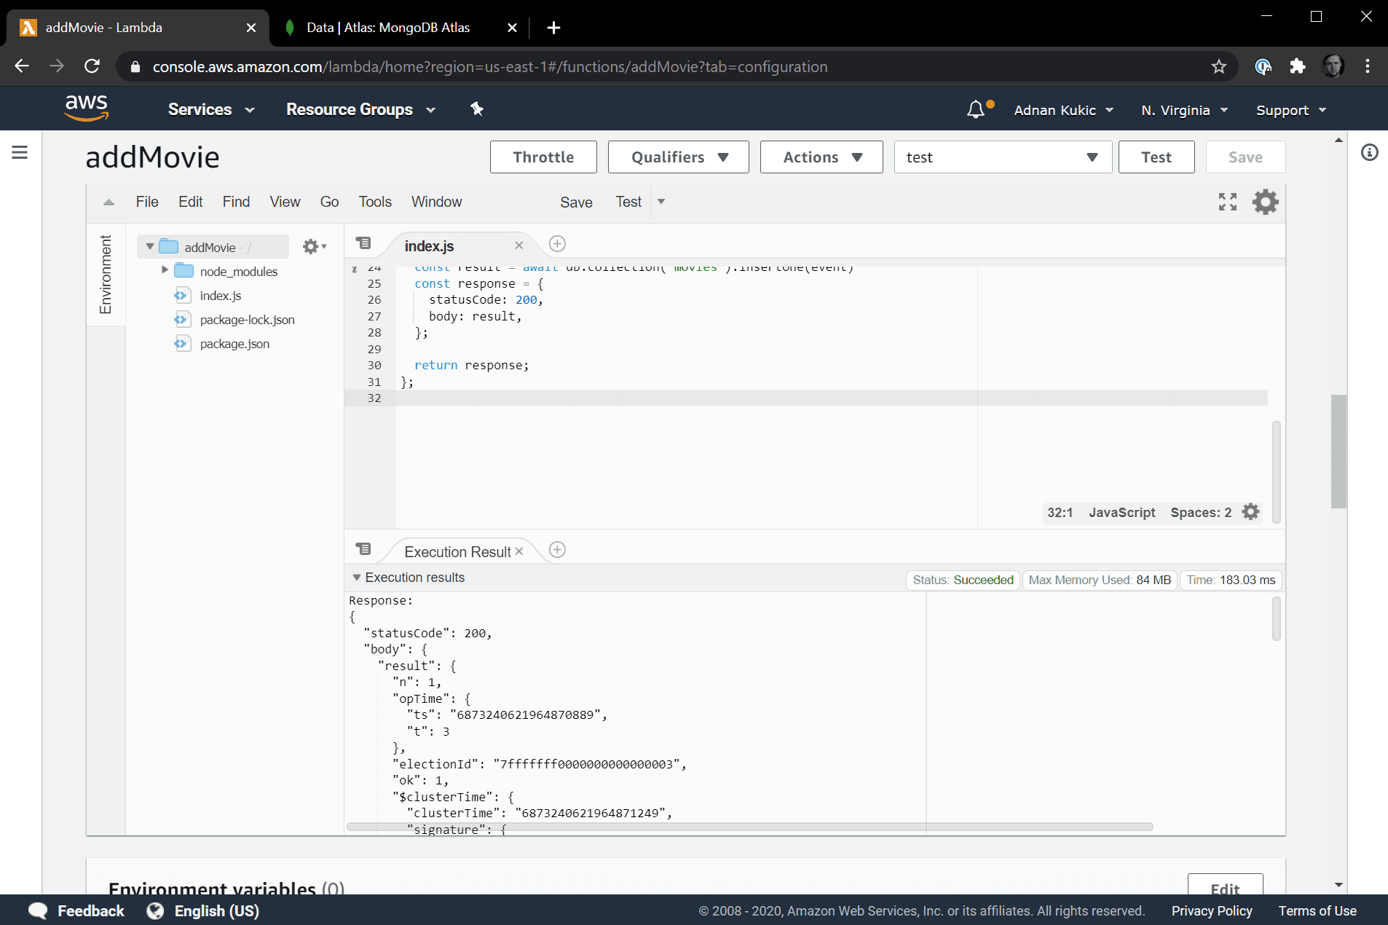Open a new editor tab with plus icon
The width and height of the screenshot is (1388, 925).
coord(557,244)
